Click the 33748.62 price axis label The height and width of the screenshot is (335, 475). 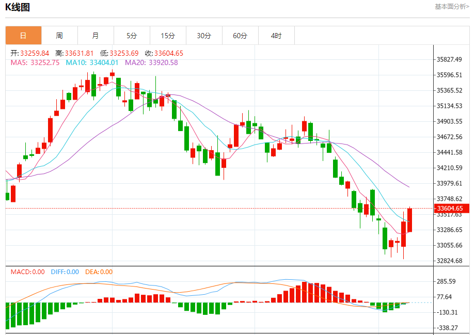tap(449, 199)
